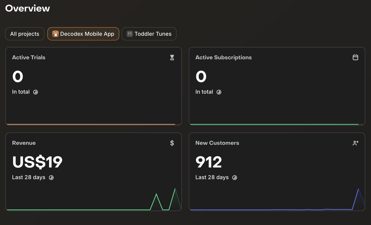Click the Active Subscriptions count of 0
The image size is (371, 225).
pyautogui.click(x=201, y=76)
